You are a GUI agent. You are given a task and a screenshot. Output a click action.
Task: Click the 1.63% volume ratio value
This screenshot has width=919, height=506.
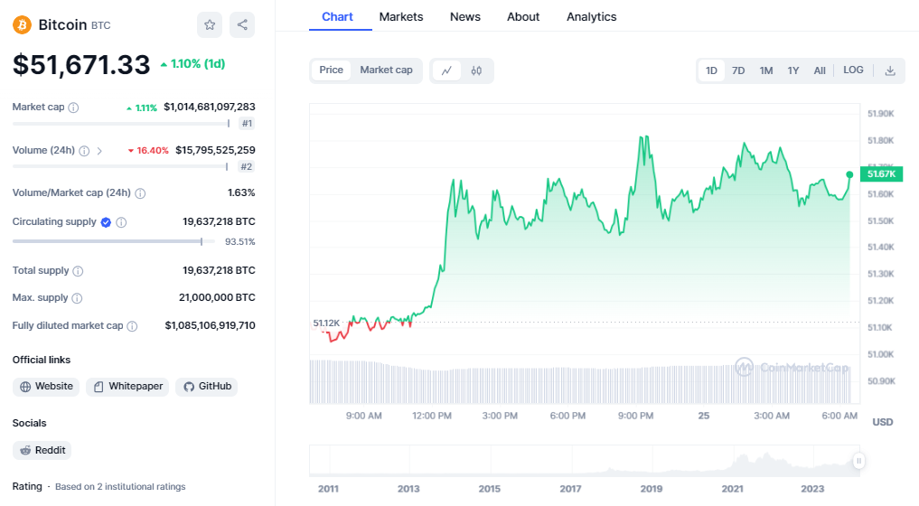(241, 192)
